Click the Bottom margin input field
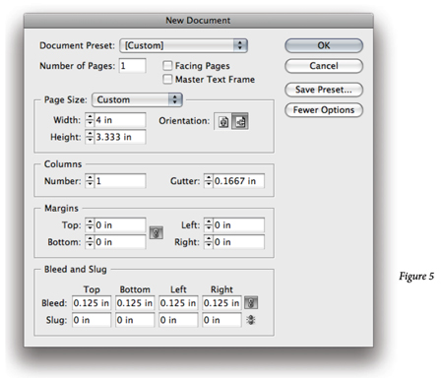 coord(120,242)
